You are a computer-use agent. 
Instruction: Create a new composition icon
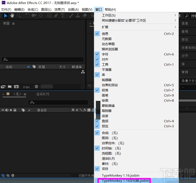click(16, 87)
